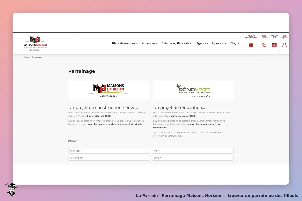Click the Prendre RDV label
302x201 pixels.
pos(274,37)
